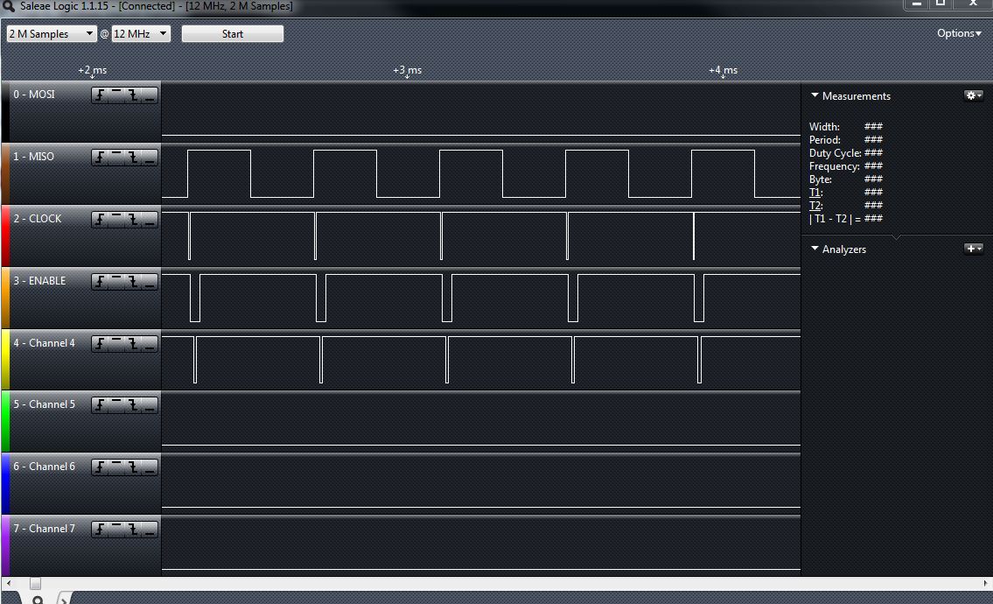Click the magnifier icon on the bottom tab
The height and width of the screenshot is (604, 993).
tap(38, 600)
